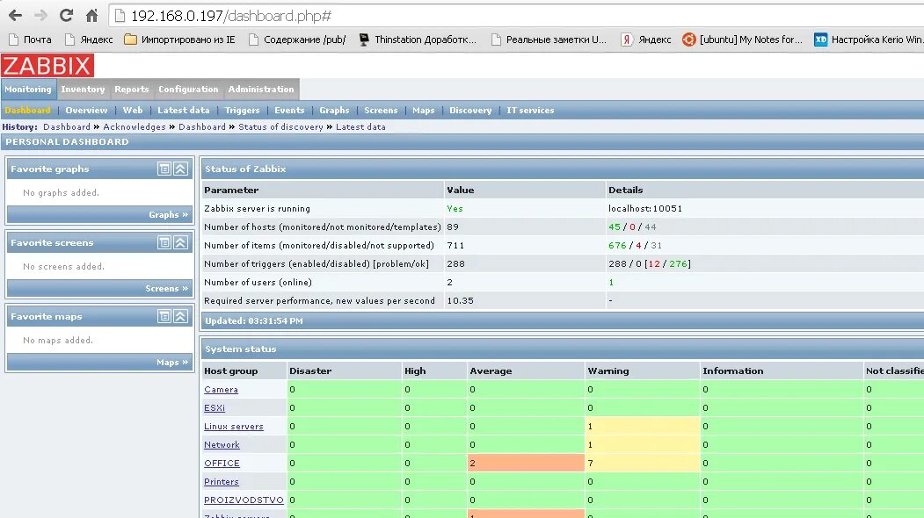This screenshot has height=518, width=924.
Task: Open the Triggers monitoring section
Action: [243, 110]
